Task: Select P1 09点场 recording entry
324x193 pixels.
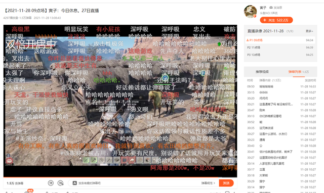Action: tap(280, 40)
